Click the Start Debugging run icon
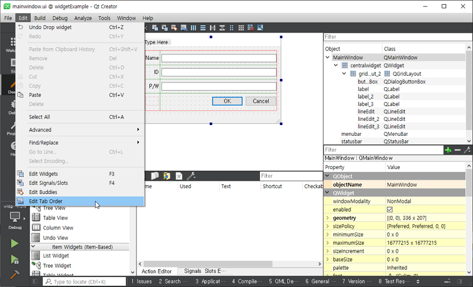Image resolution: width=473 pixels, height=287 pixels. 15,259
